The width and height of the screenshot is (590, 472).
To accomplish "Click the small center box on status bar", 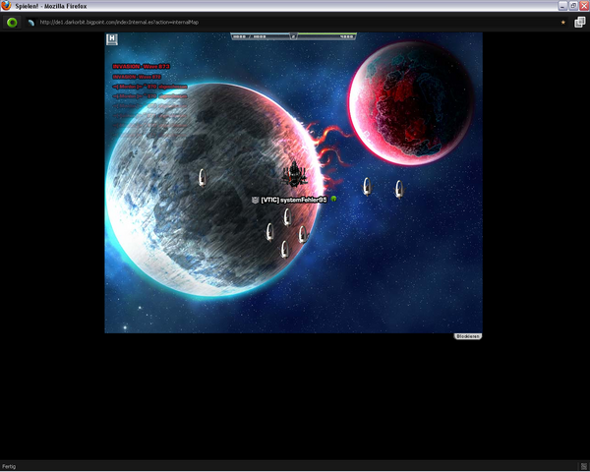I will click(x=293, y=36).
